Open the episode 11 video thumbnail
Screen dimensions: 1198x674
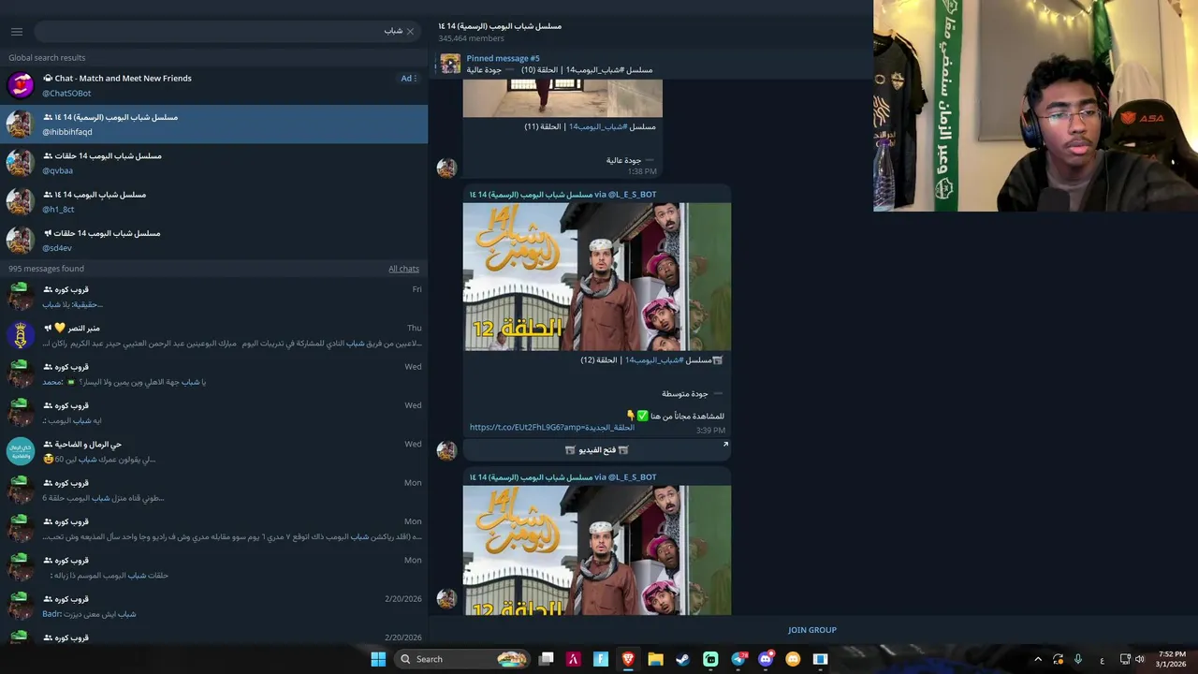pos(562,99)
